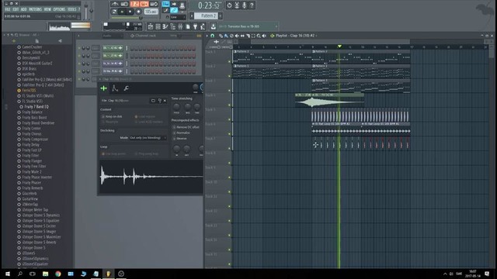Click the audio clip waveform on Track 4
The height and width of the screenshot is (279, 497).
pos(329,102)
